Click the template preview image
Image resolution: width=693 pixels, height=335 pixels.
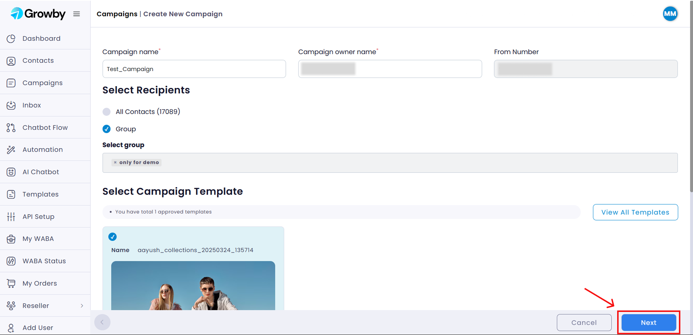[193, 286]
